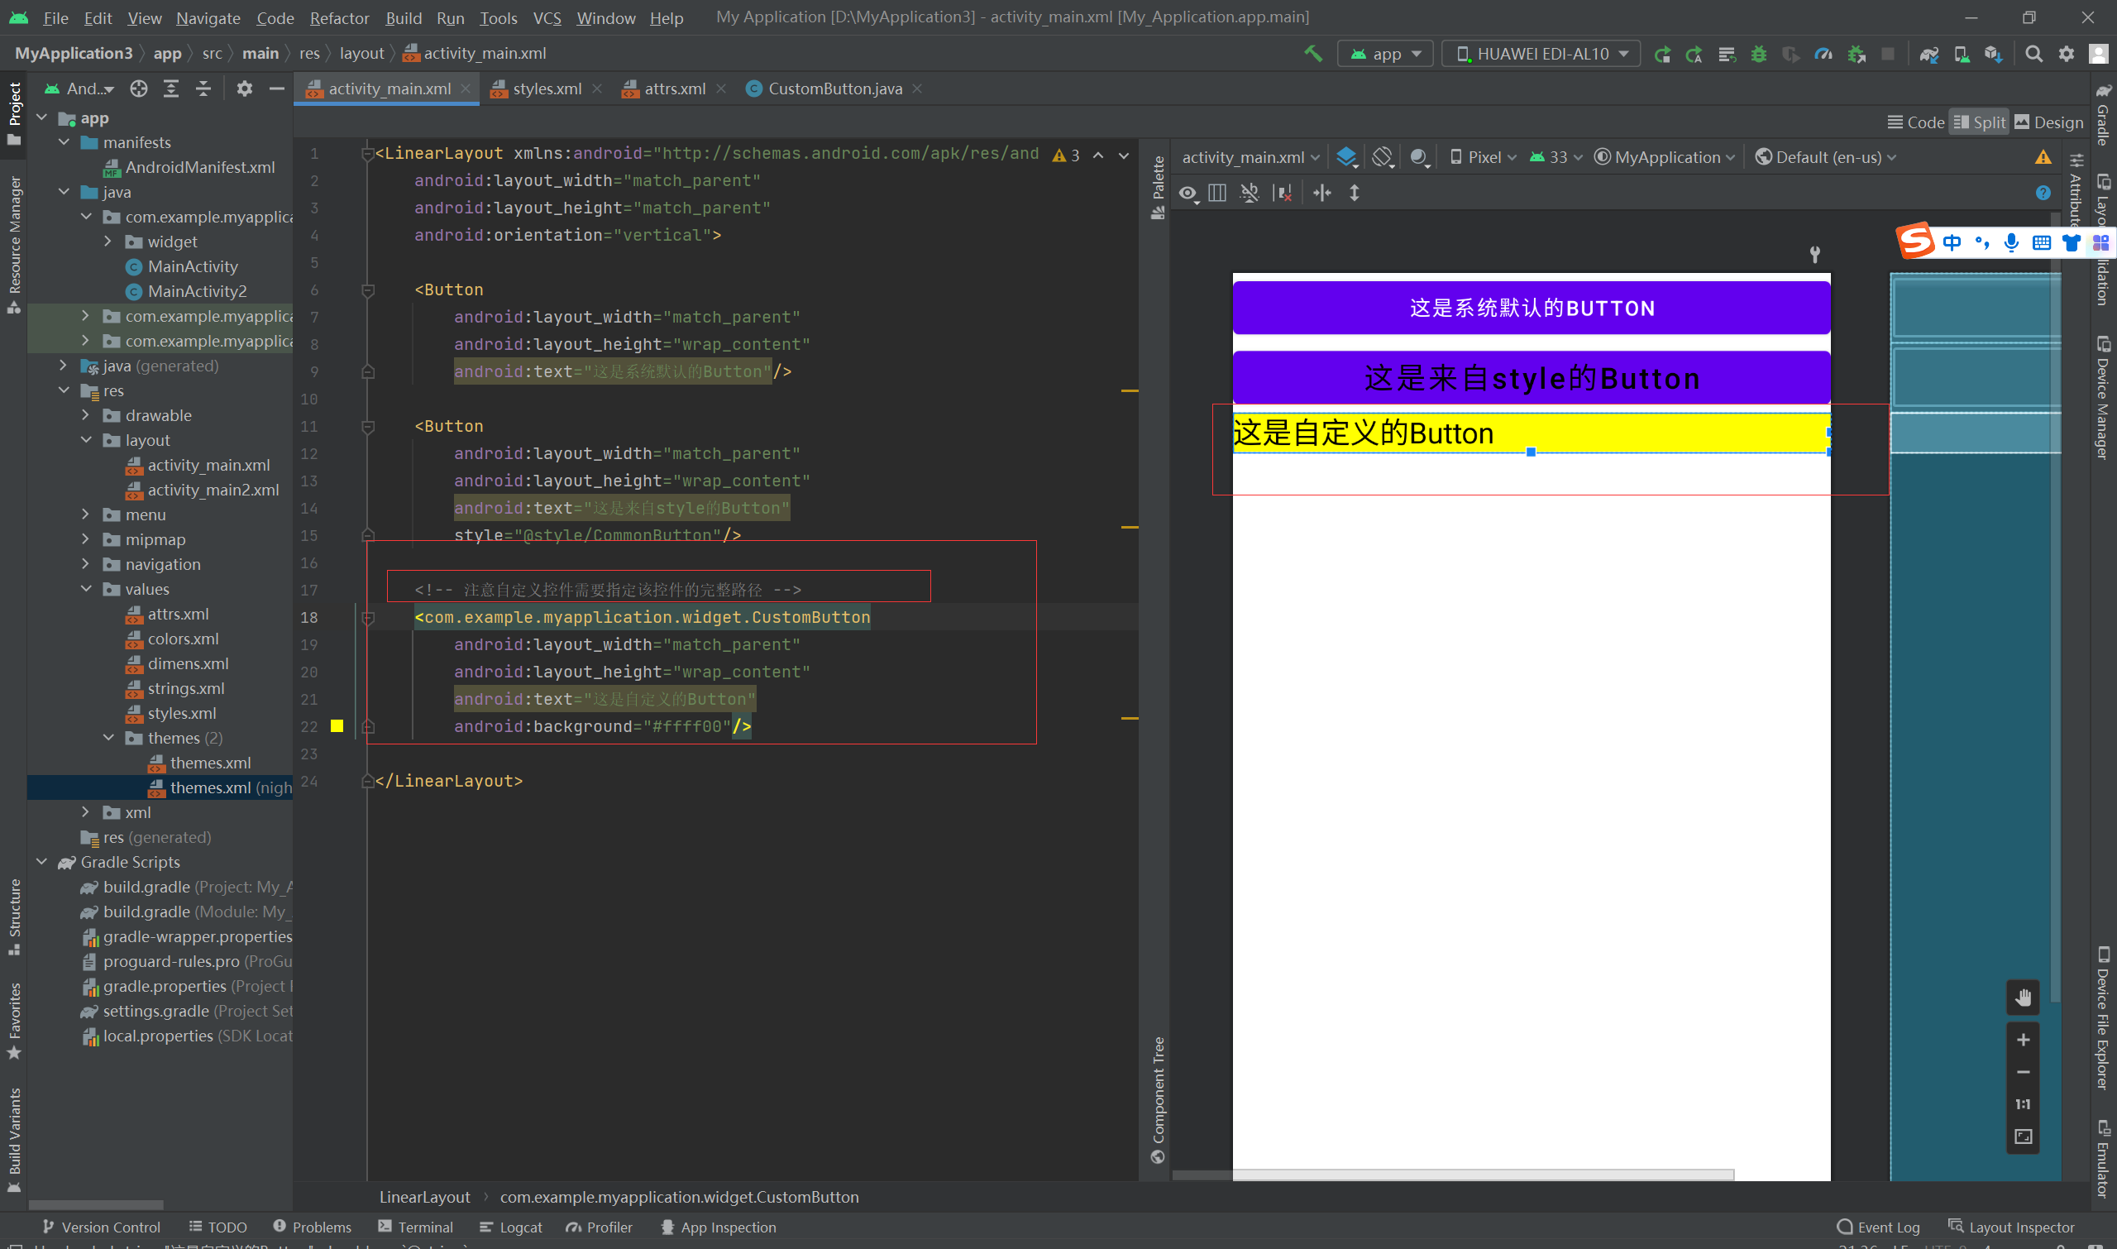The width and height of the screenshot is (2117, 1249).
Task: Click the layout warning triangle icon
Action: point(2043,157)
